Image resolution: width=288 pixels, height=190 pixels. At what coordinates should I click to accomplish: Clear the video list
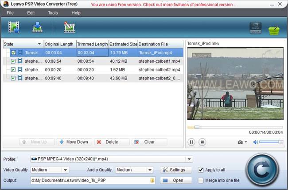coord(149,142)
